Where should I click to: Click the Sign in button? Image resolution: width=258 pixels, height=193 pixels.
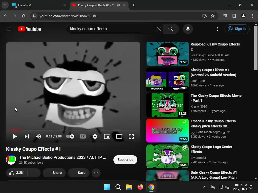[x=237, y=29]
